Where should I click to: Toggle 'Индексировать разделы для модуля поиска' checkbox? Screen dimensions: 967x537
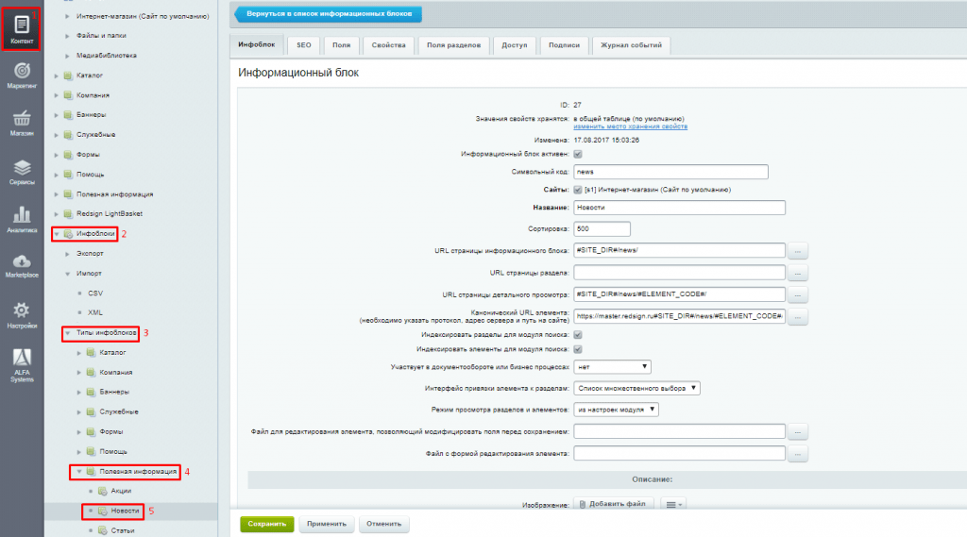578,334
